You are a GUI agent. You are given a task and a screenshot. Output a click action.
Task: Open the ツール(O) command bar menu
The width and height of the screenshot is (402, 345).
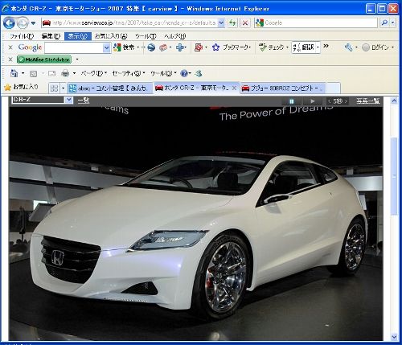[163, 73]
